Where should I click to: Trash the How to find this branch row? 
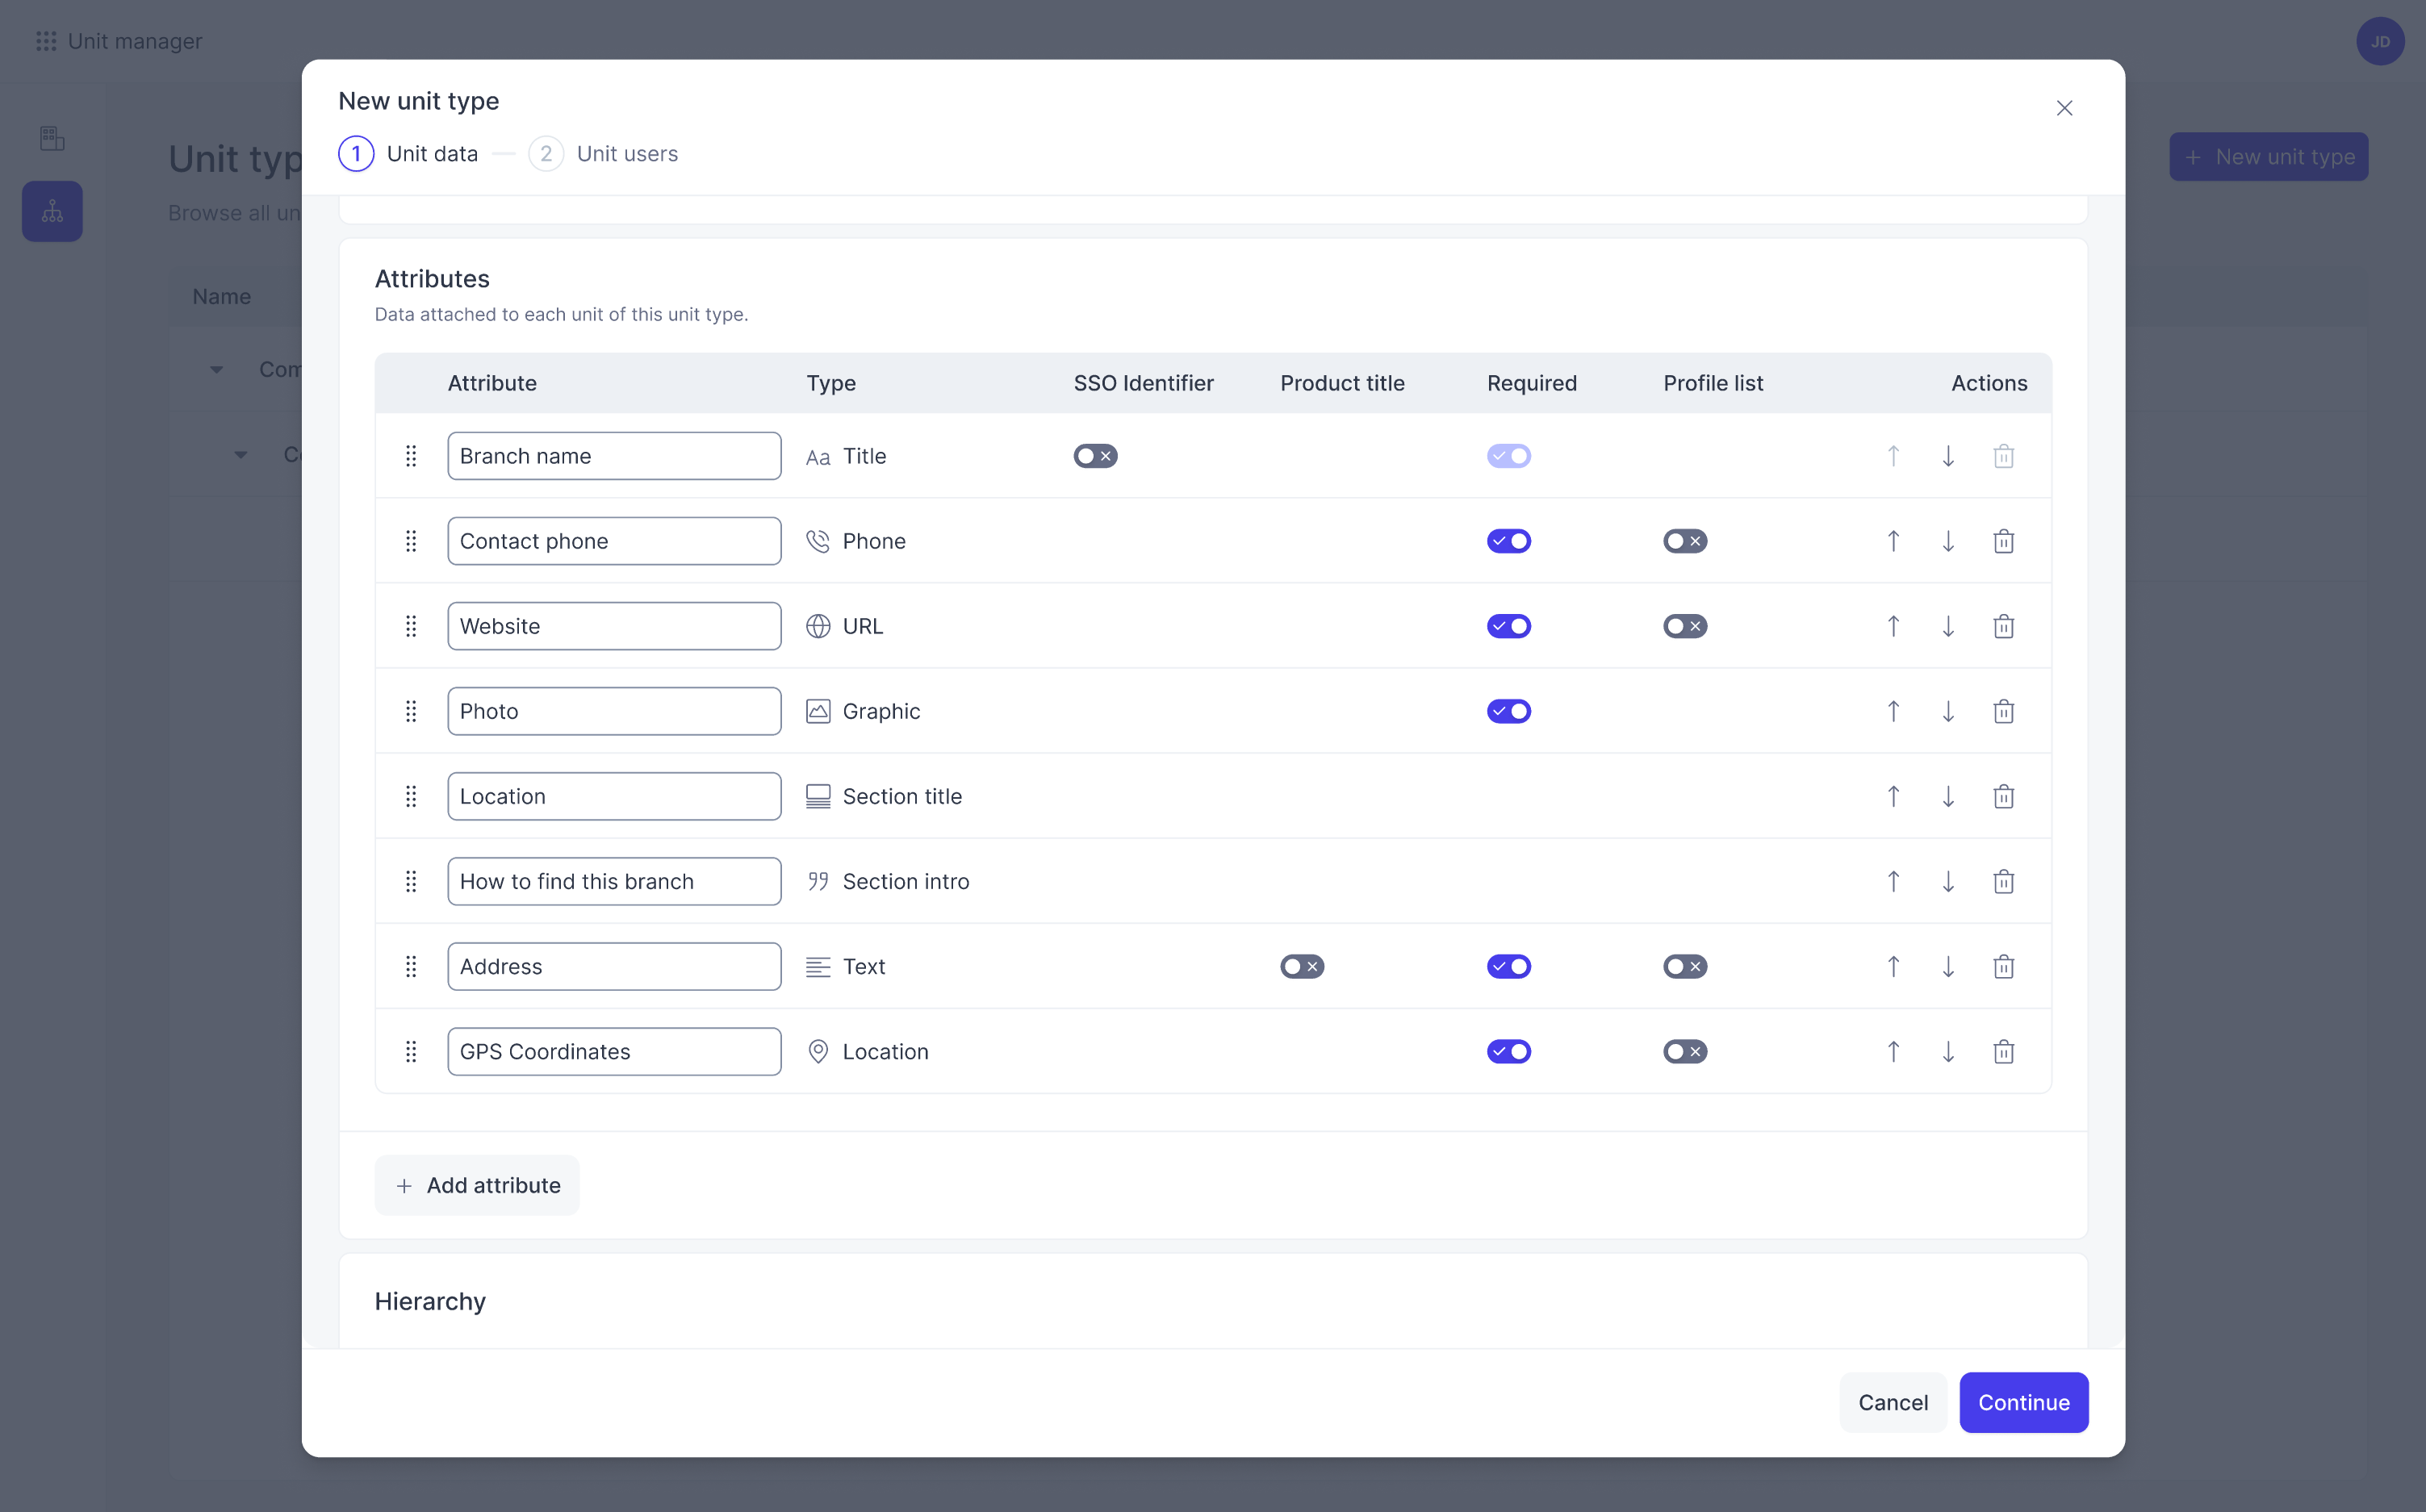pos(2003,881)
